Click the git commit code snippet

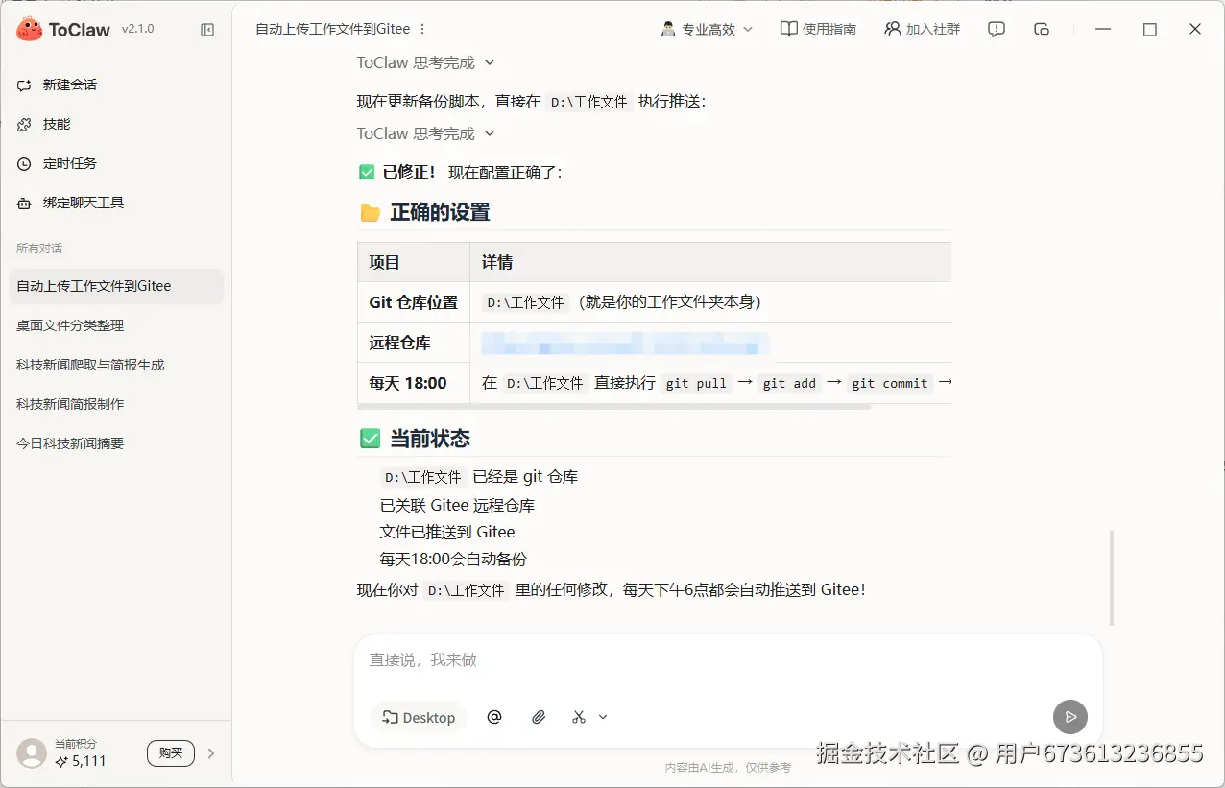click(x=890, y=383)
